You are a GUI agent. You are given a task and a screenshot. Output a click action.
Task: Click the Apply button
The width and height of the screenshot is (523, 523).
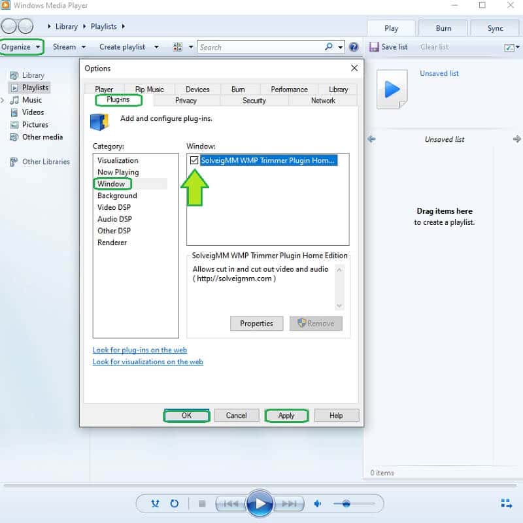[x=286, y=415]
